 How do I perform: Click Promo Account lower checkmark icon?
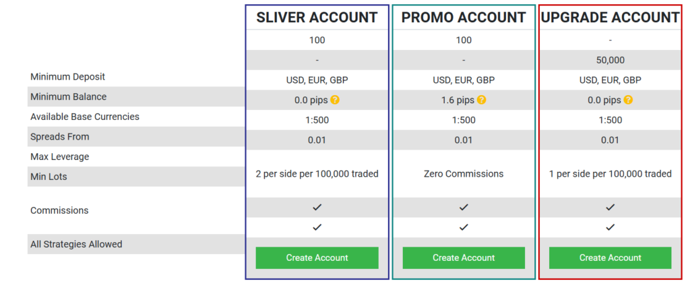[x=464, y=227]
